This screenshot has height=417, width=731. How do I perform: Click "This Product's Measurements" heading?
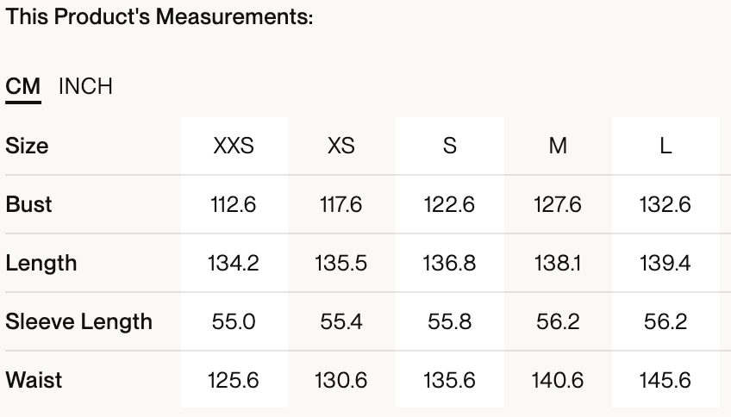tap(159, 17)
